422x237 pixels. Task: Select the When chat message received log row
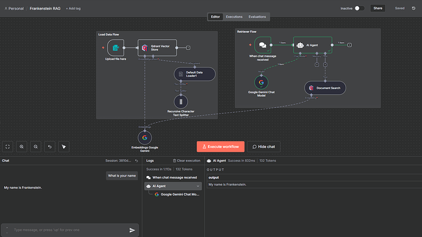pos(173,177)
